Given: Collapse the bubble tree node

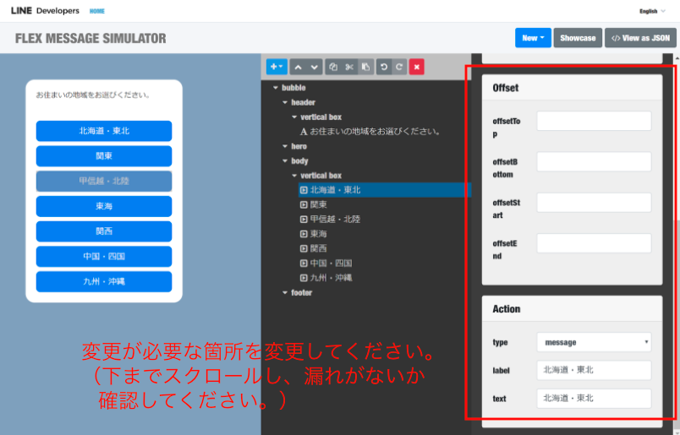Looking at the screenshot, I should (275, 88).
